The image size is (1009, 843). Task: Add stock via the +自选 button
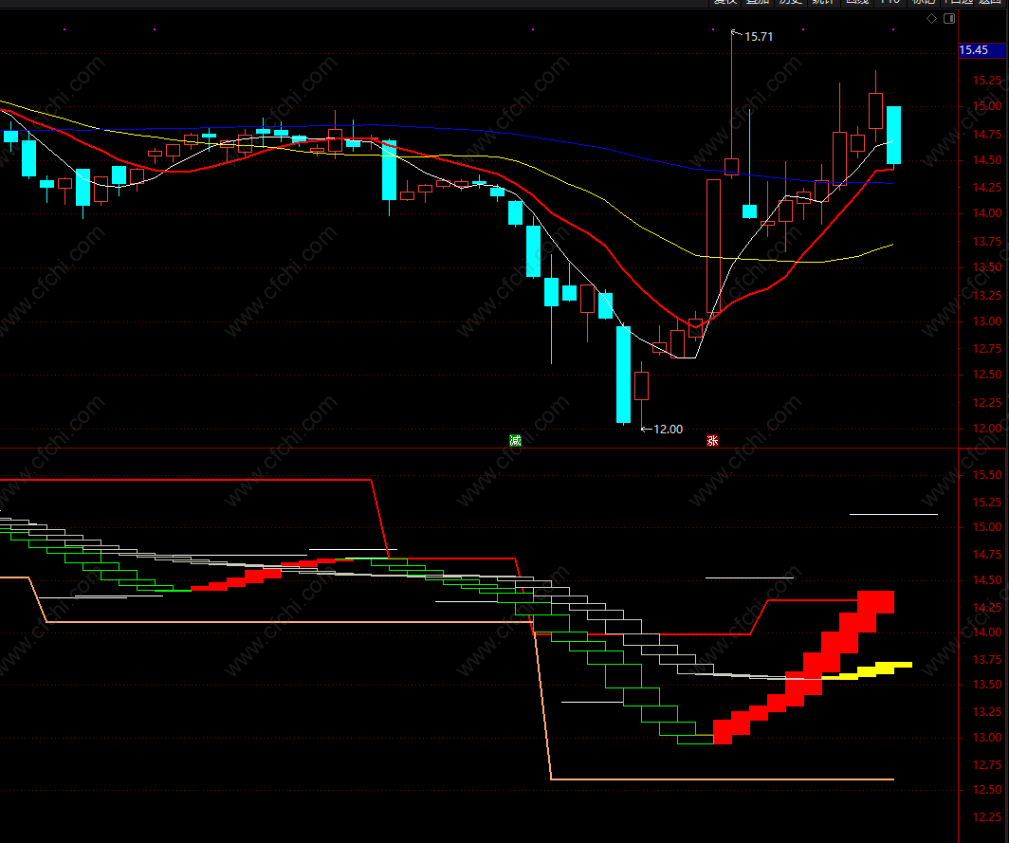959,3
